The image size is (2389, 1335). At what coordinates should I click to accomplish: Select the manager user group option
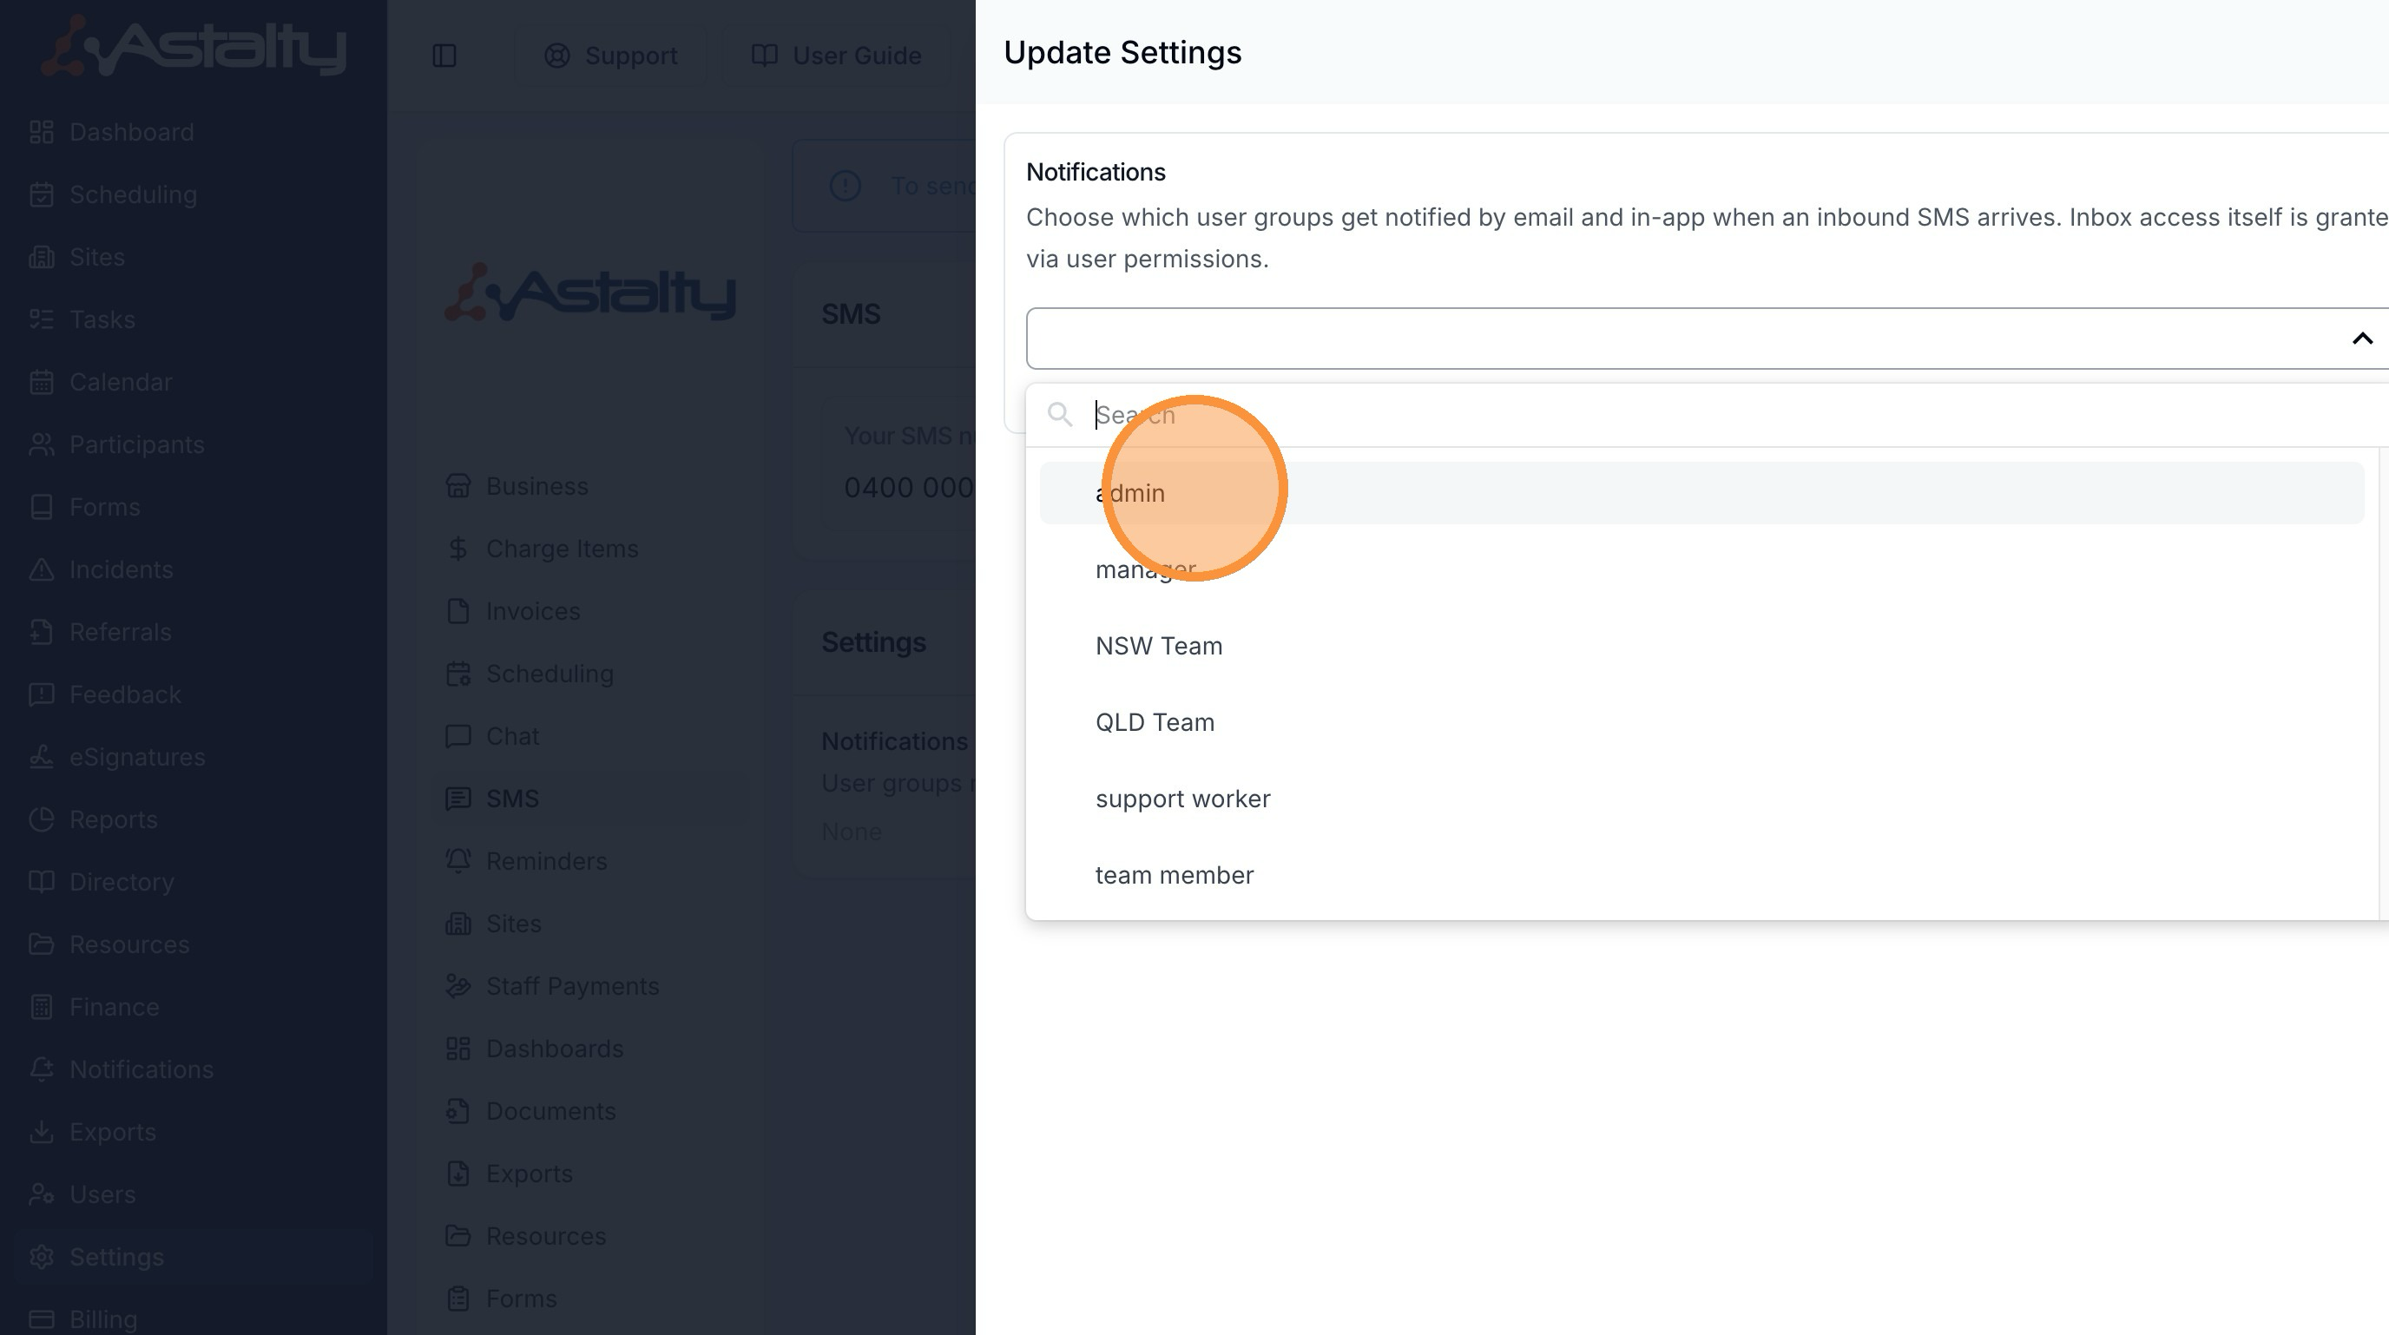pyautogui.click(x=1701, y=569)
